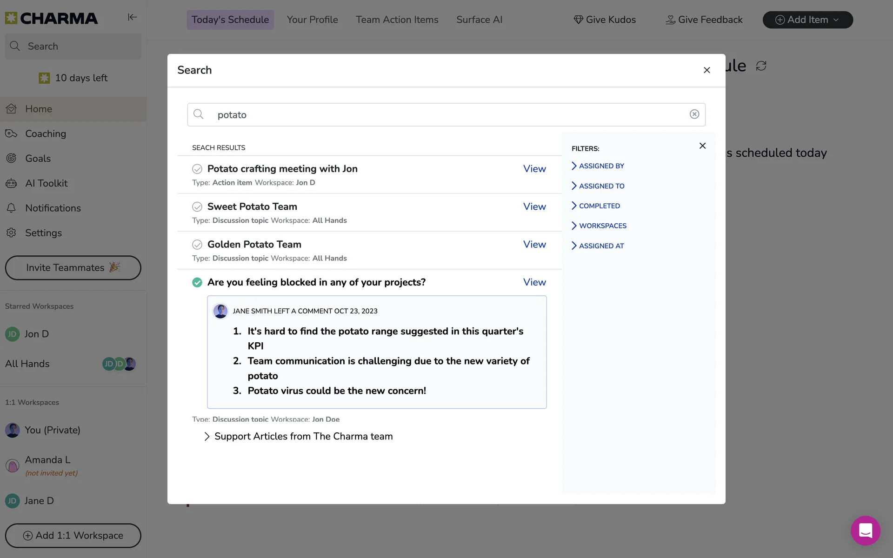
Task: Go to Goals in sidebar
Action: pyautogui.click(x=38, y=159)
